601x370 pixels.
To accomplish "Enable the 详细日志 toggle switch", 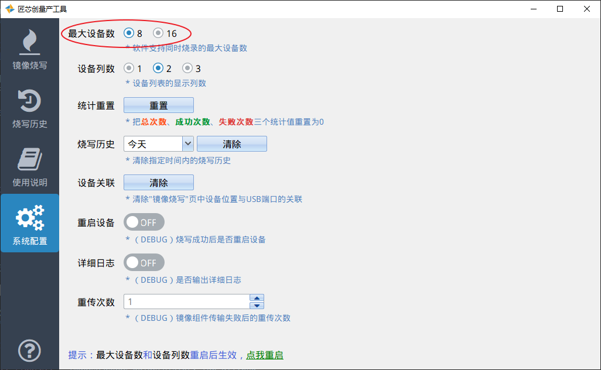I will pyautogui.click(x=144, y=262).
